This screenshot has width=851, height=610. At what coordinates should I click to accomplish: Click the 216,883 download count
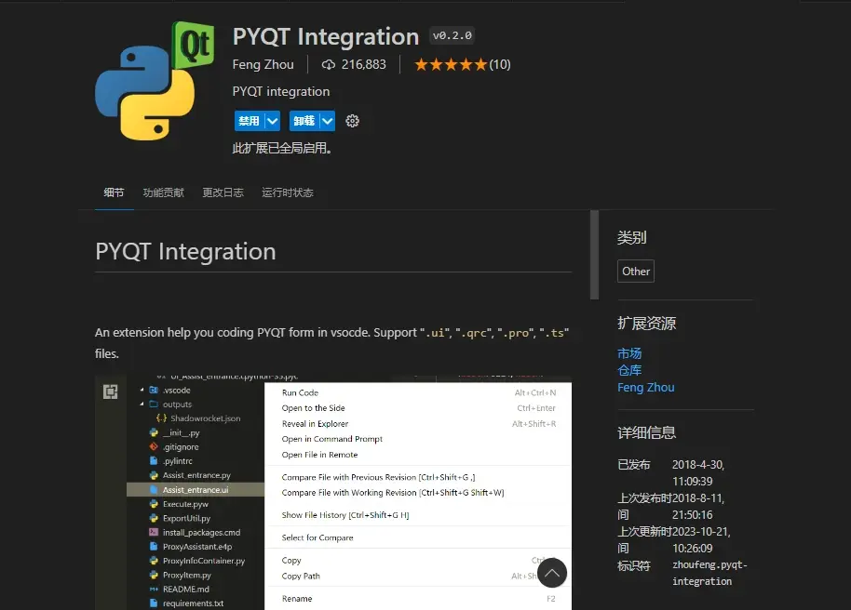point(364,64)
